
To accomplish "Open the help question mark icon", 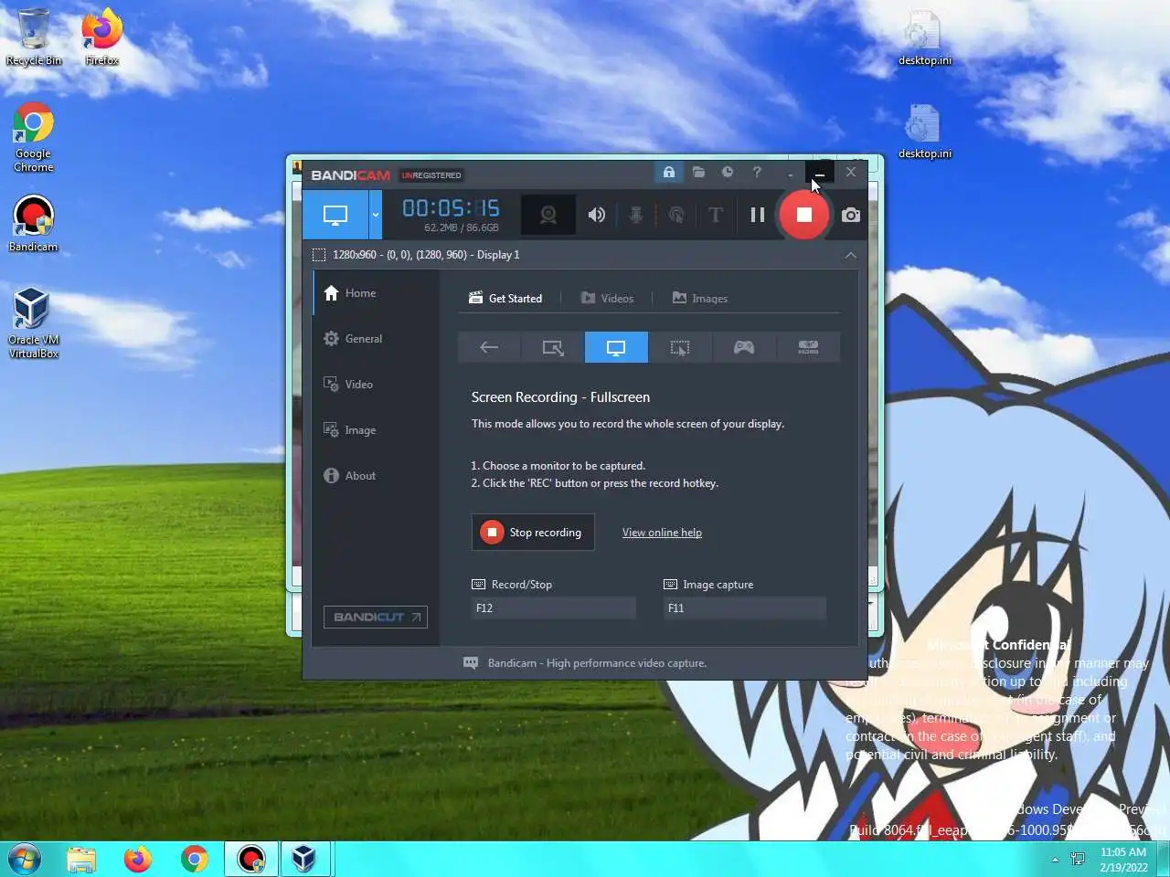I will (757, 172).
